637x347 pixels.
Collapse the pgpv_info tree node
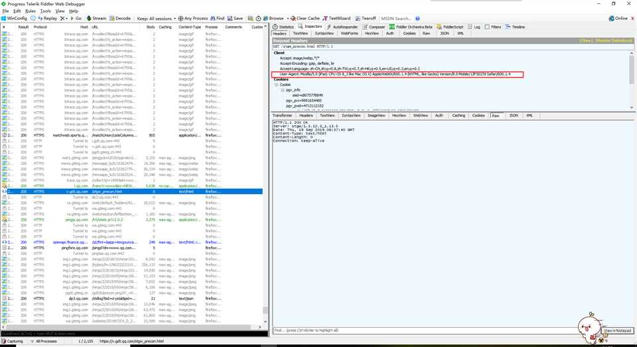pos(283,90)
